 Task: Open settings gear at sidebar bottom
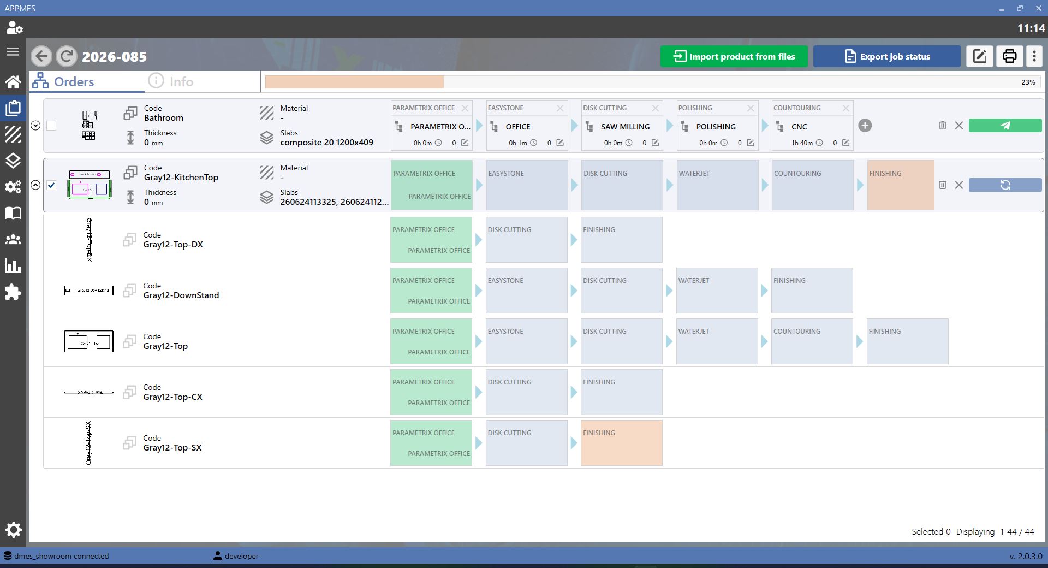click(13, 529)
